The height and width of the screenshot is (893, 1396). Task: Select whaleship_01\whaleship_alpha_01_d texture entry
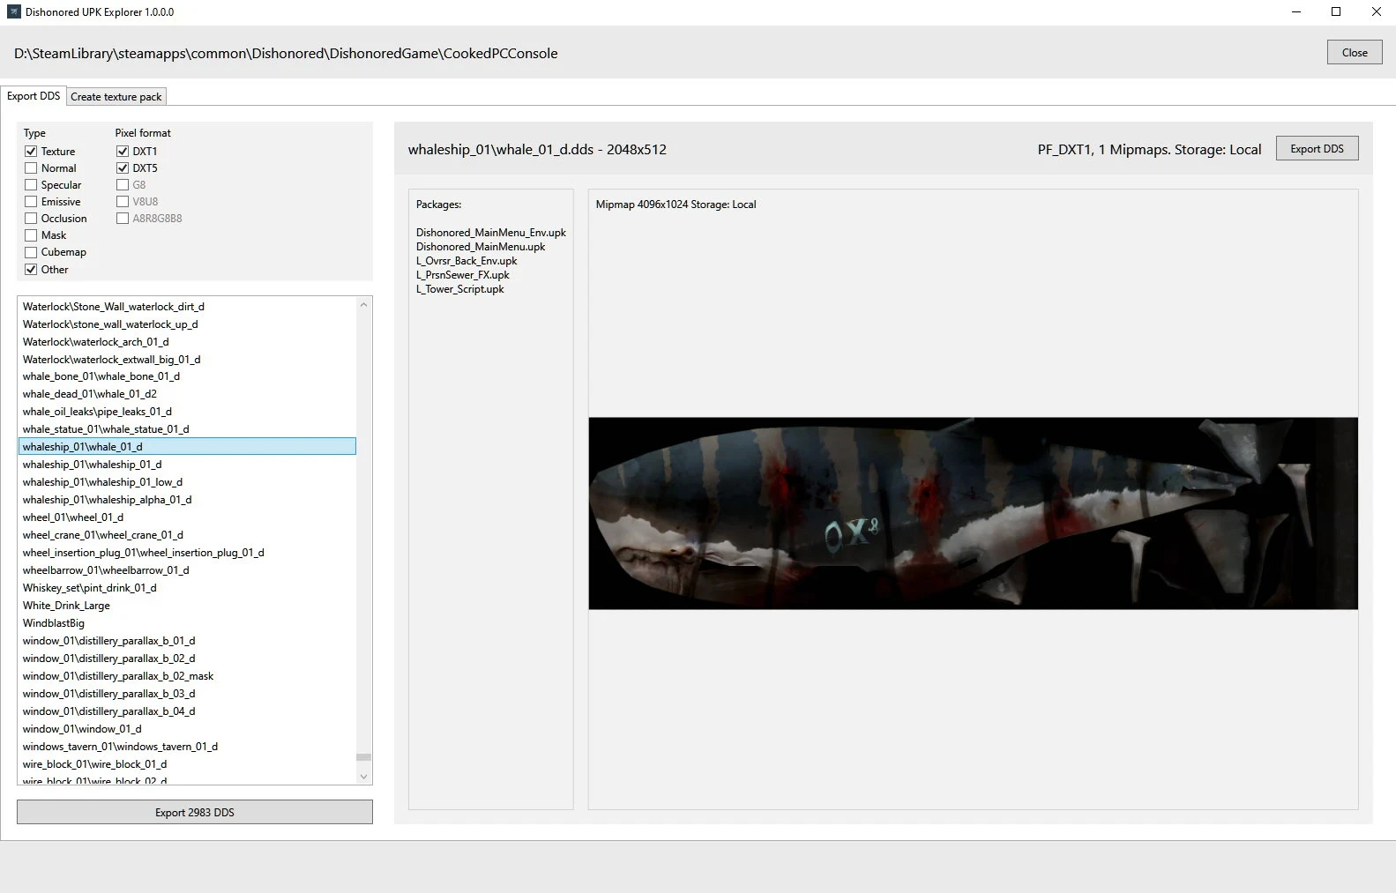click(107, 500)
